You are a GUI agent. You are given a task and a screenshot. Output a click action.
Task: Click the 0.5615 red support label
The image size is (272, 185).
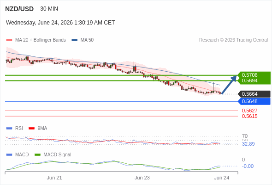click(x=249, y=116)
